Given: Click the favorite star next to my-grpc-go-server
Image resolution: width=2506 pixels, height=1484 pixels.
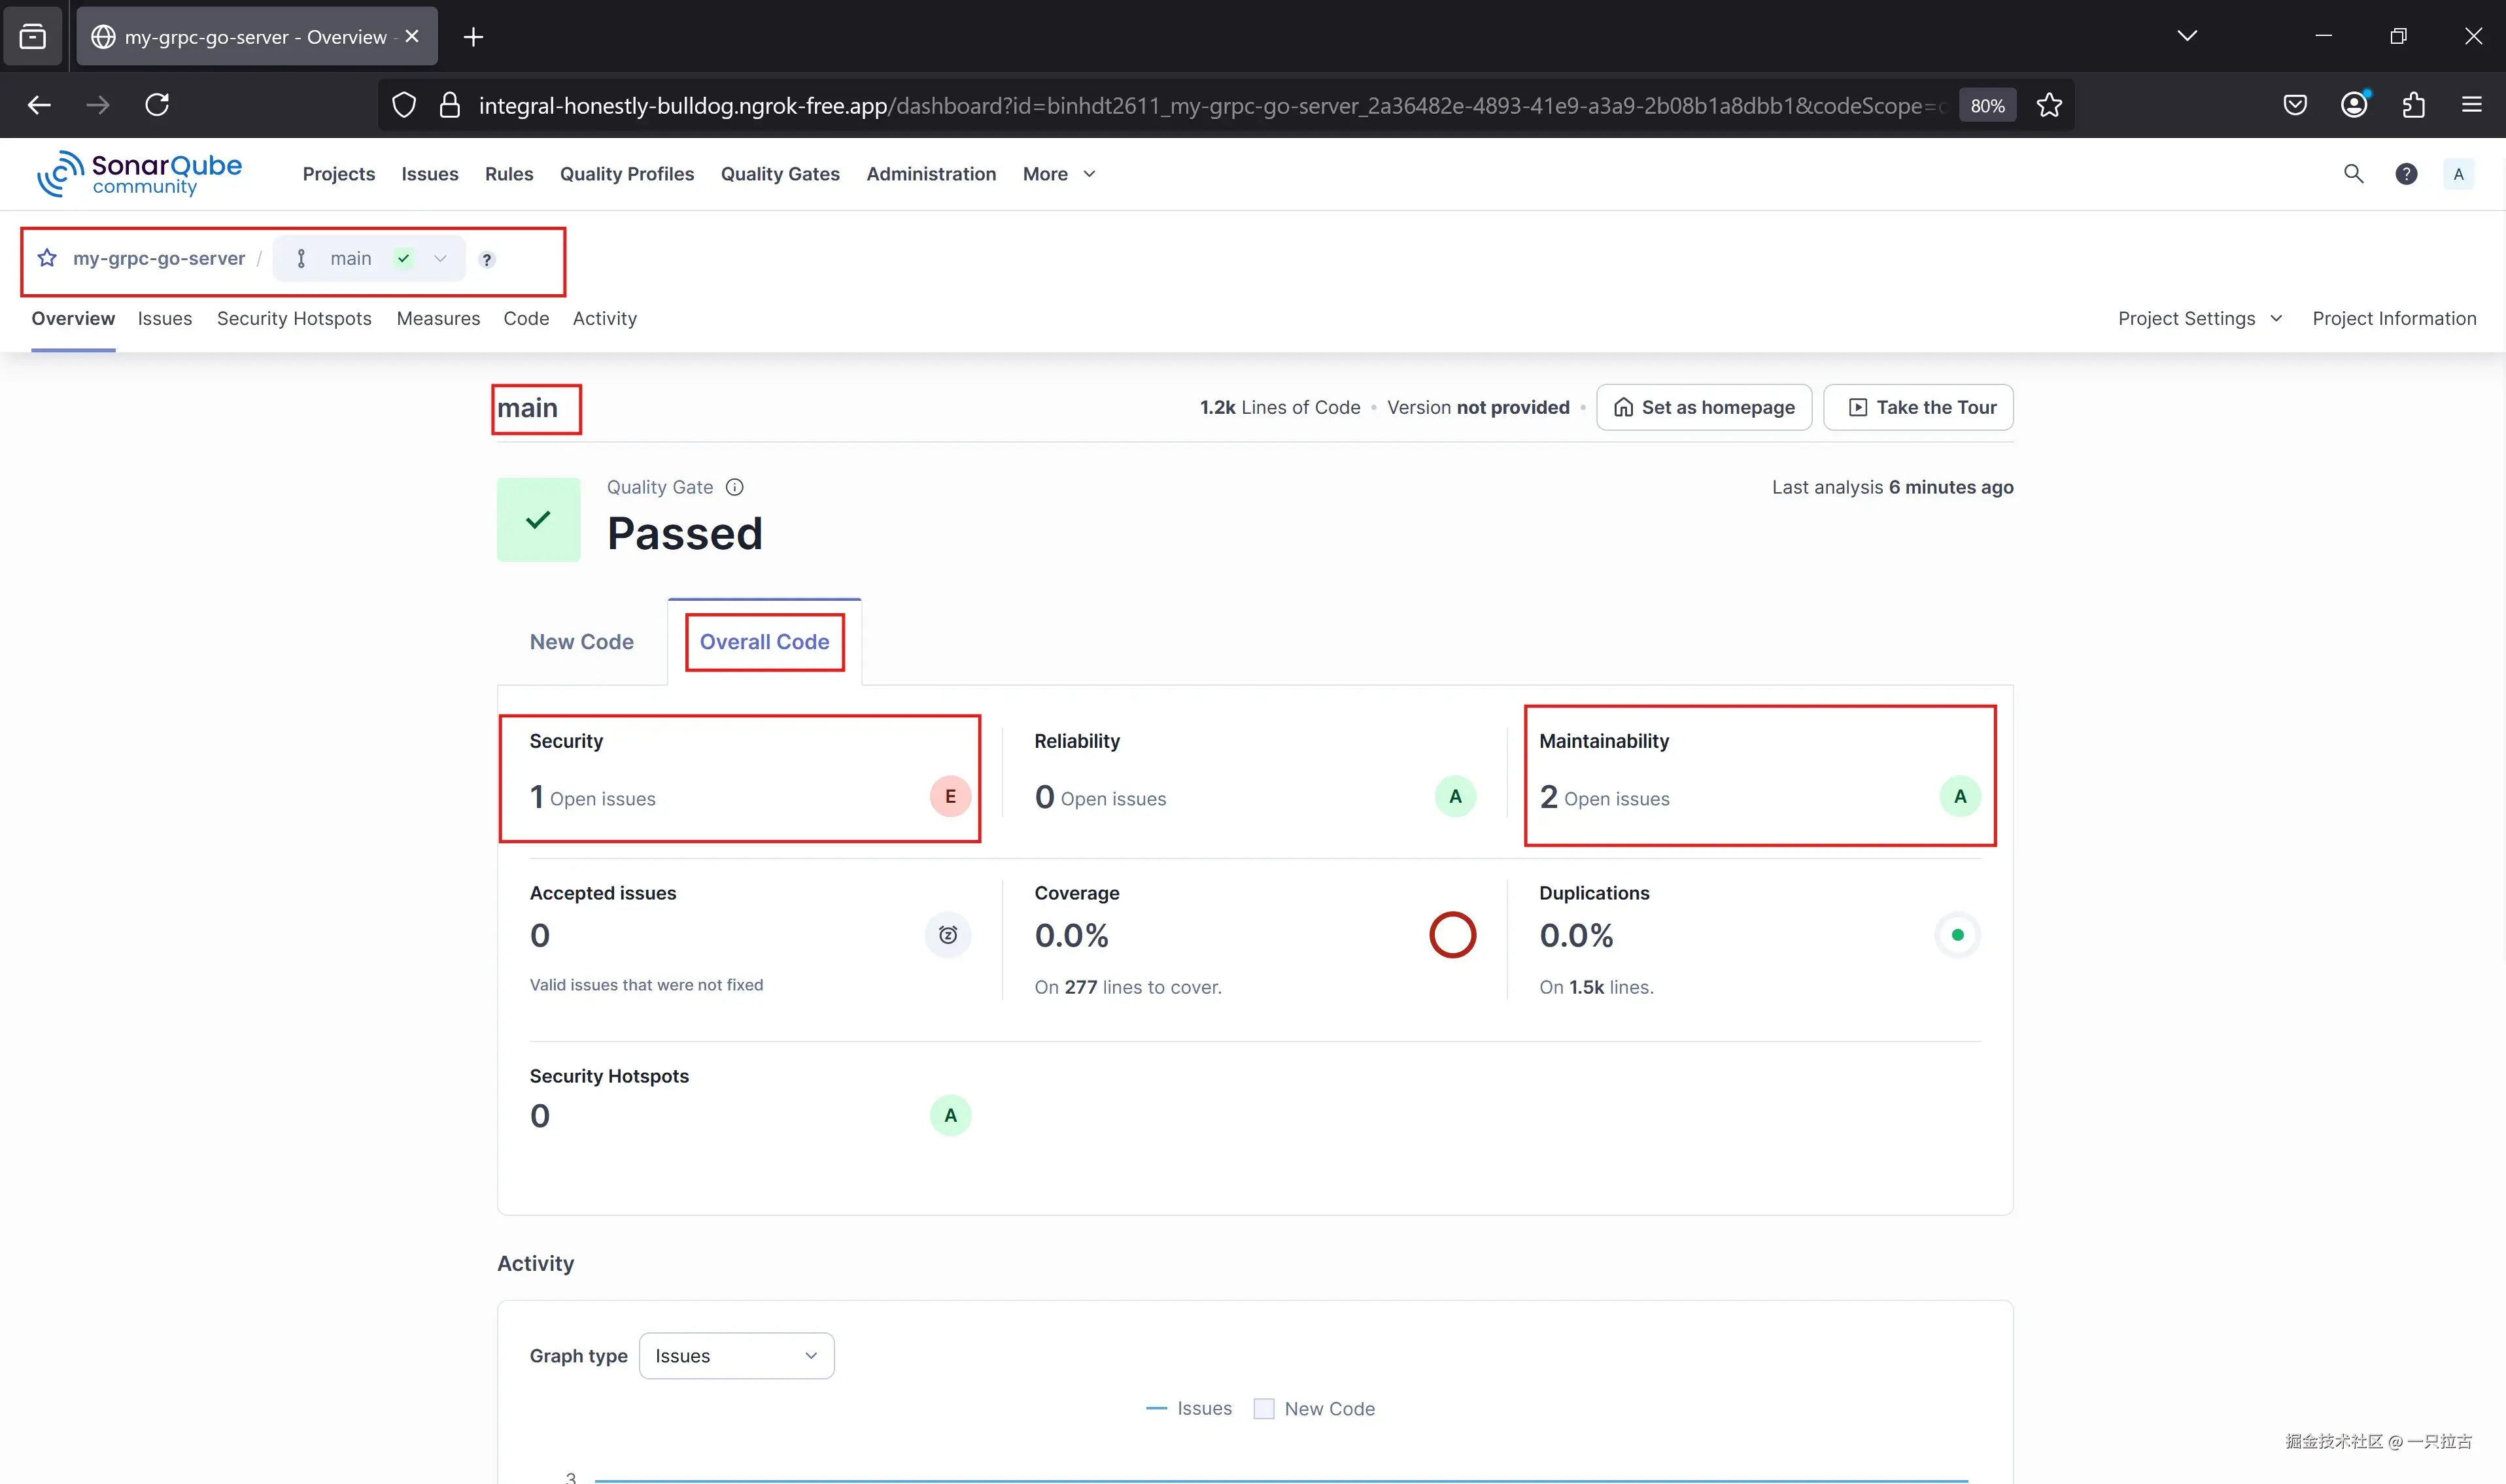Looking at the screenshot, I should click(x=47, y=258).
